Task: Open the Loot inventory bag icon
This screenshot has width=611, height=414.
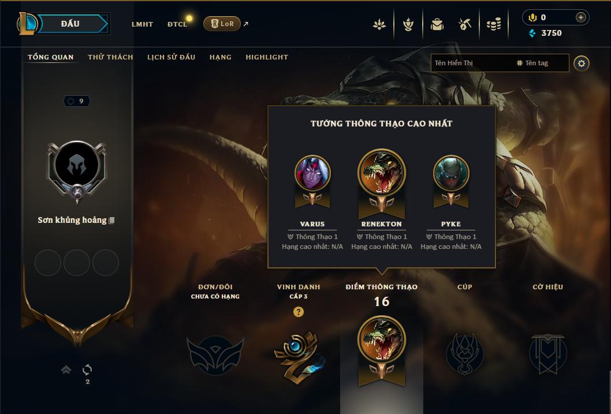Action: 437,24
